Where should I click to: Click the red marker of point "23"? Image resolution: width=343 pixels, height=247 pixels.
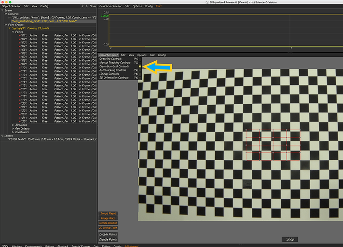click(20, 114)
